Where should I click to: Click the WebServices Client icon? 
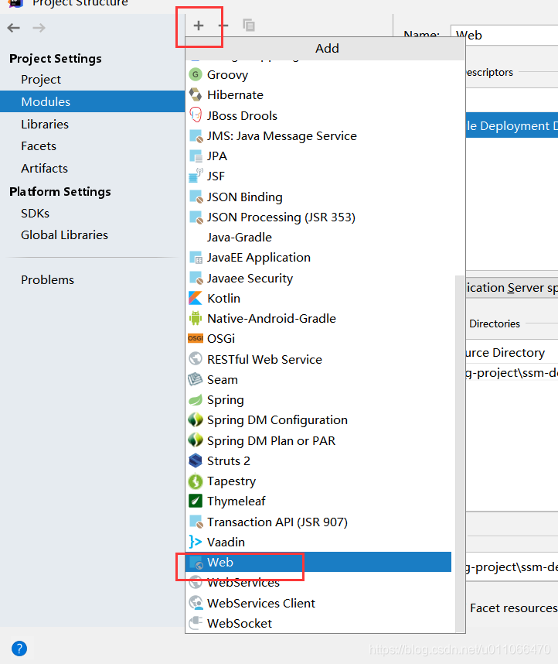pyautogui.click(x=196, y=603)
